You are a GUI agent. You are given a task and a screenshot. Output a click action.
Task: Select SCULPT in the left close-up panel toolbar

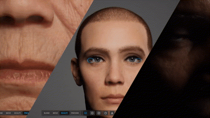[17, 113]
